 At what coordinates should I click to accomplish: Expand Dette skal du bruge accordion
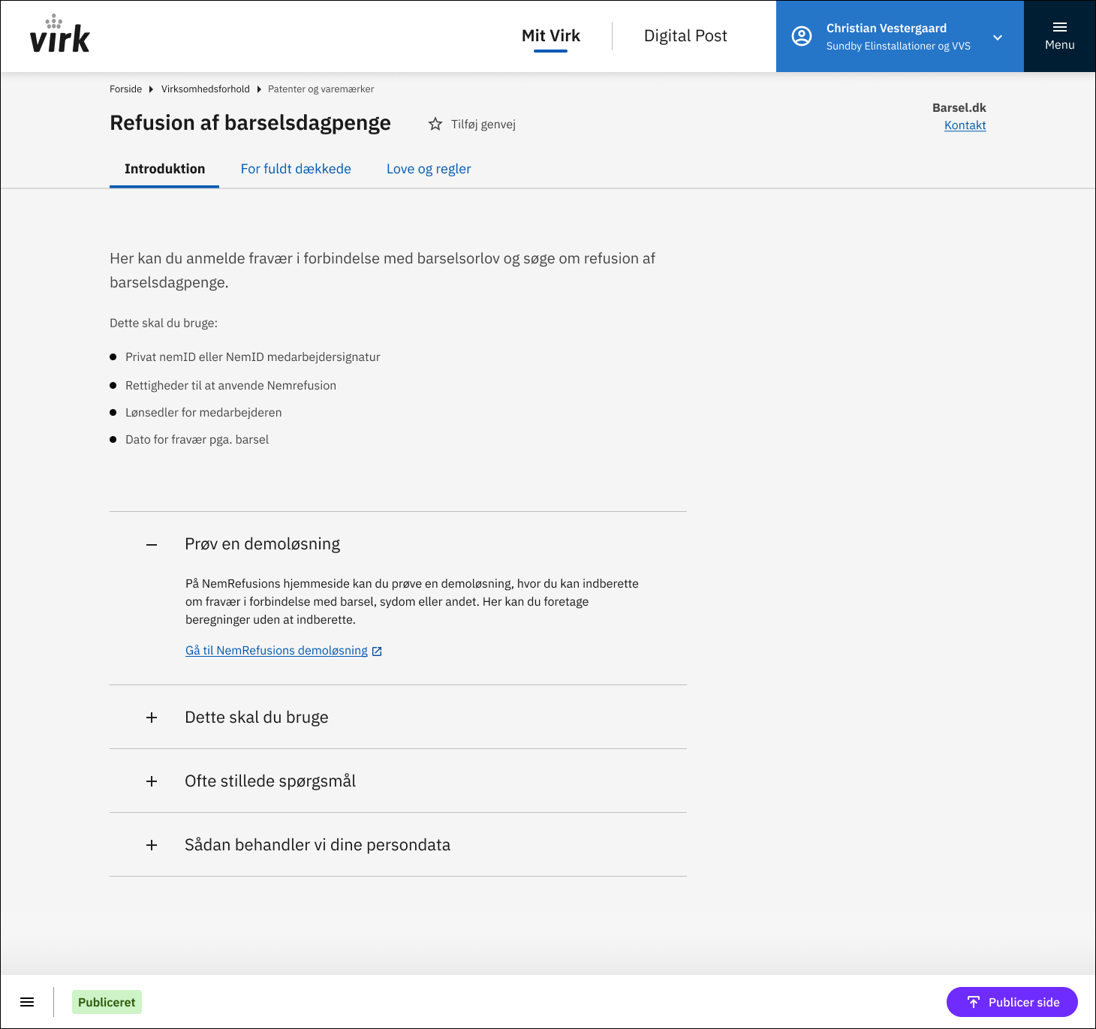(x=398, y=717)
